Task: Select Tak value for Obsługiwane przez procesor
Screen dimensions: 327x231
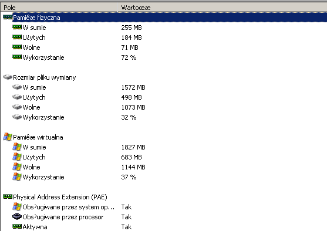Action: [126, 217]
